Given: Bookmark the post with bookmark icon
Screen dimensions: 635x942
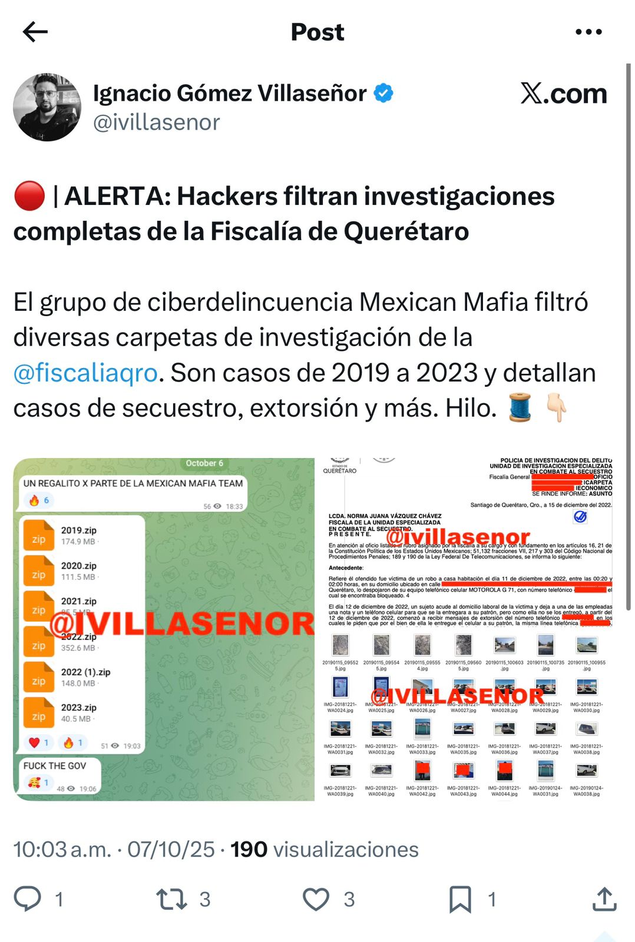Looking at the screenshot, I should click(x=460, y=900).
